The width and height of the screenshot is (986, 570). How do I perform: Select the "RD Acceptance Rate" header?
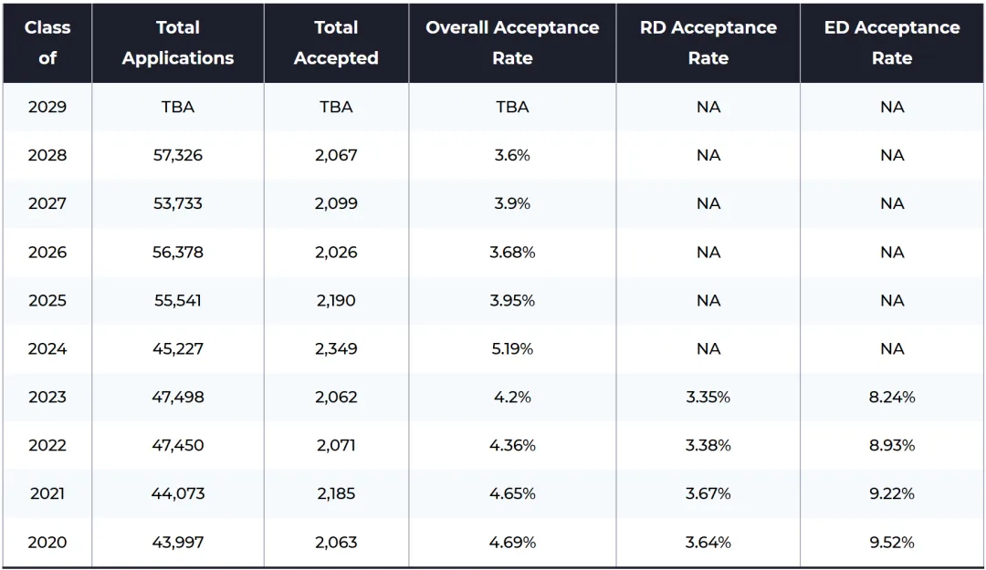coord(708,43)
